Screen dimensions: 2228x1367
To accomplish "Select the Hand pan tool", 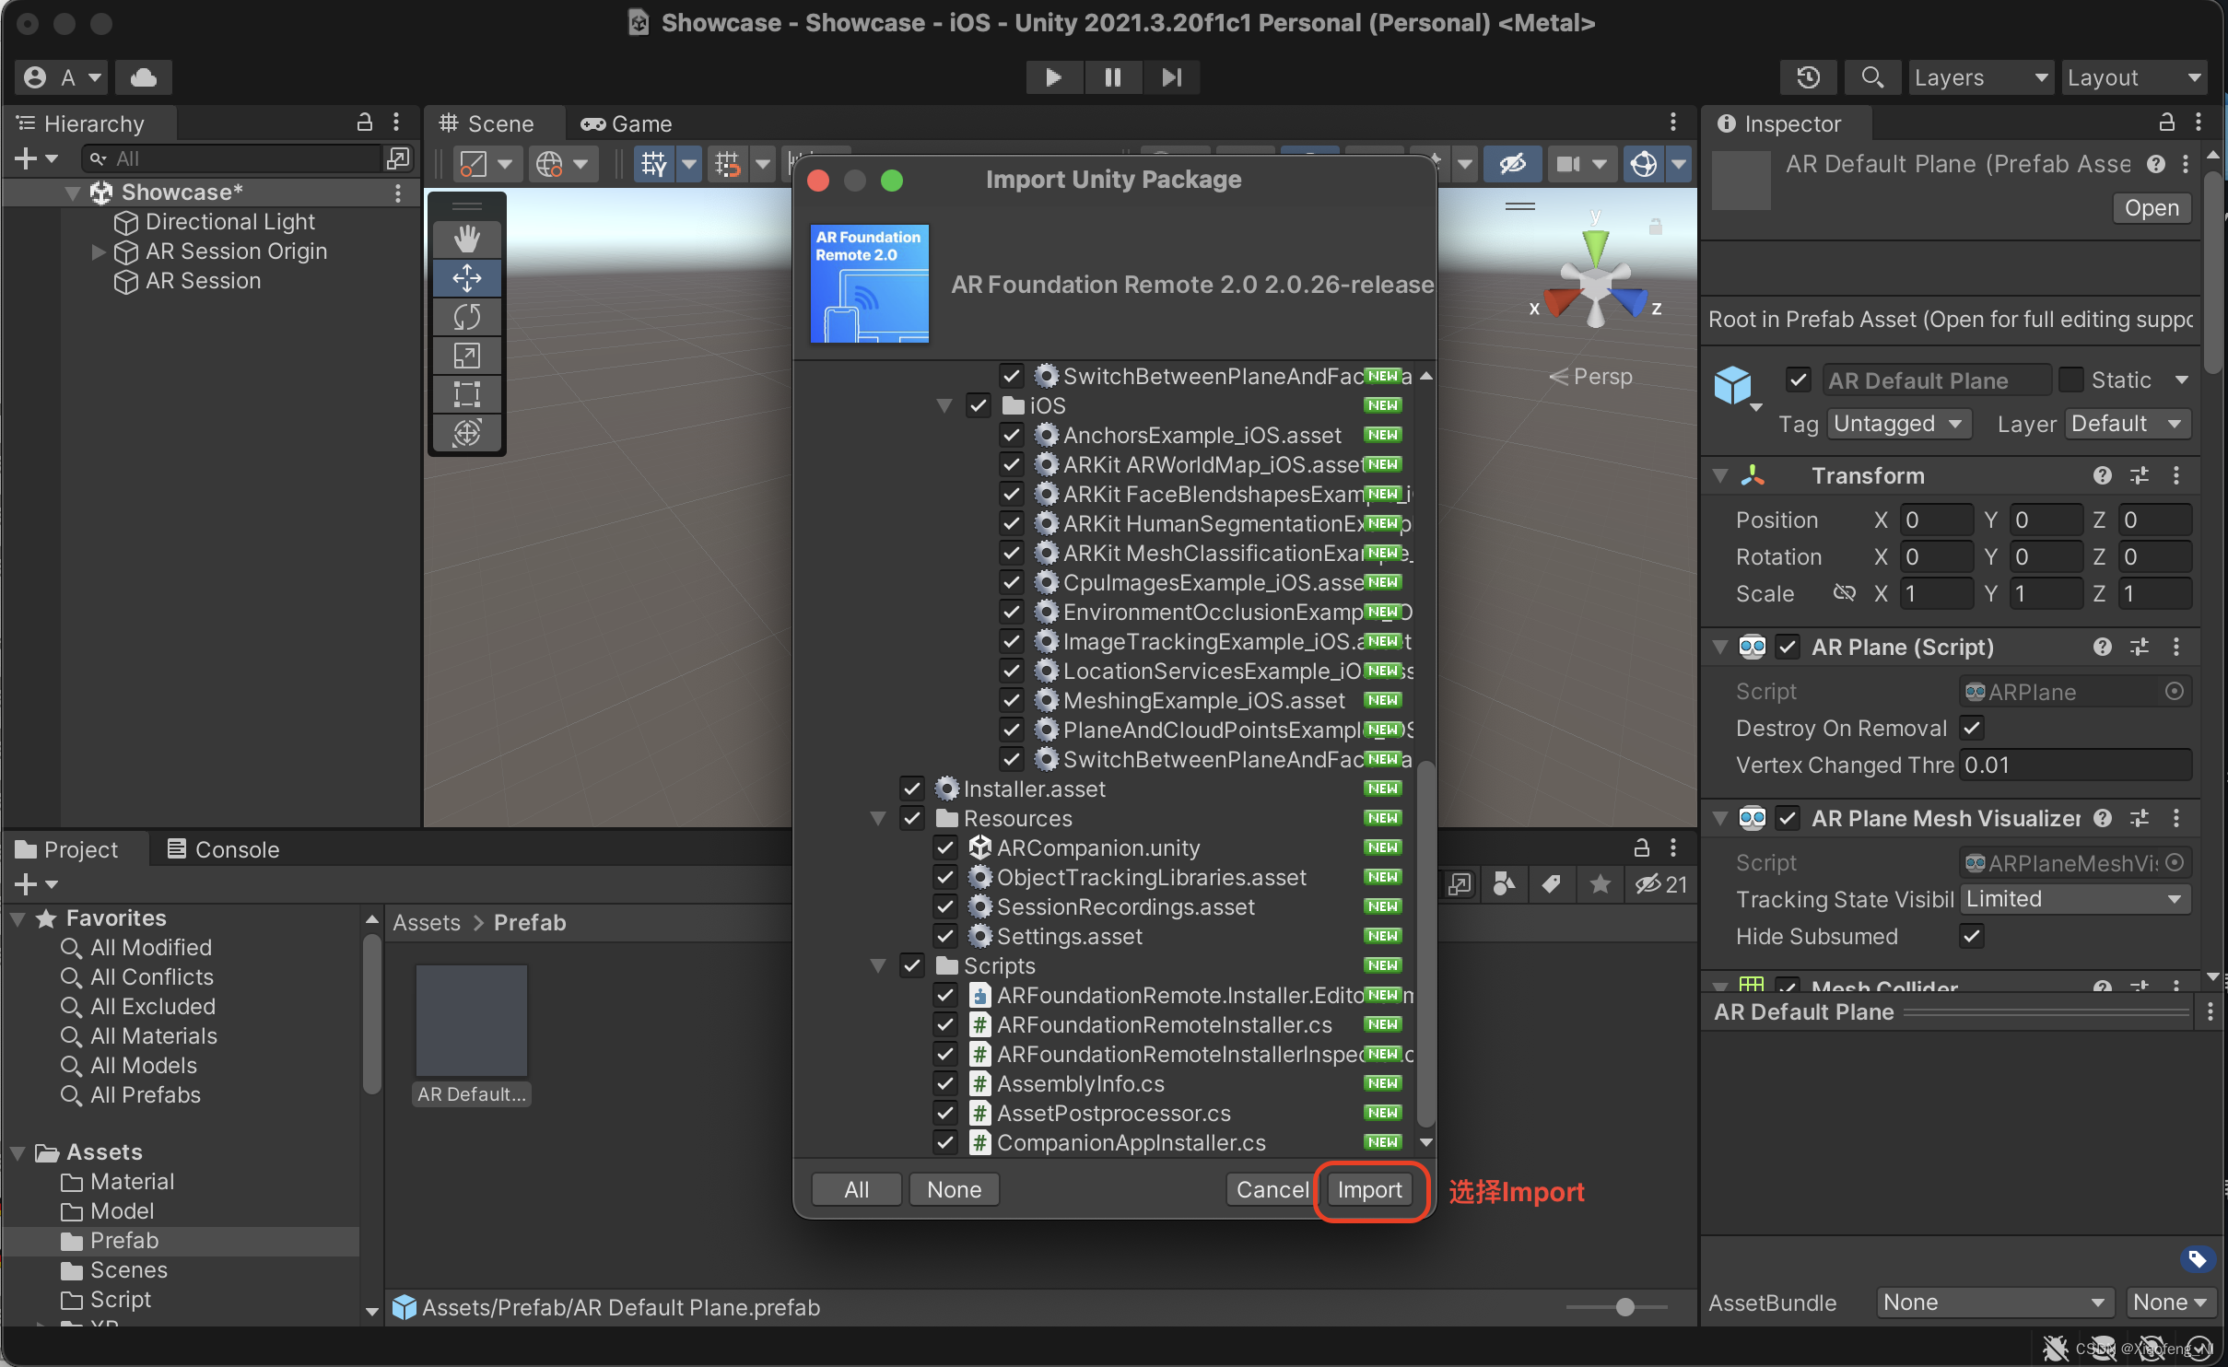I will [467, 238].
